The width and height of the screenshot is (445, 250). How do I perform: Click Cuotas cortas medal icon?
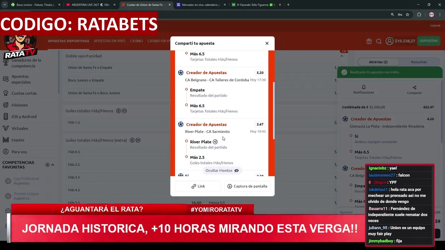click(x=5, y=93)
